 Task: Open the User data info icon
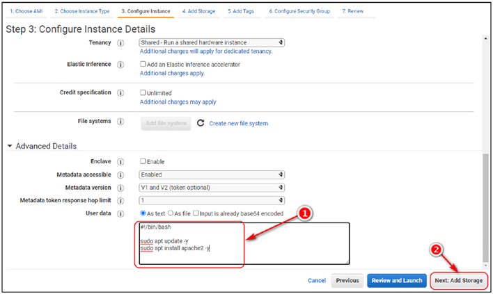120,213
